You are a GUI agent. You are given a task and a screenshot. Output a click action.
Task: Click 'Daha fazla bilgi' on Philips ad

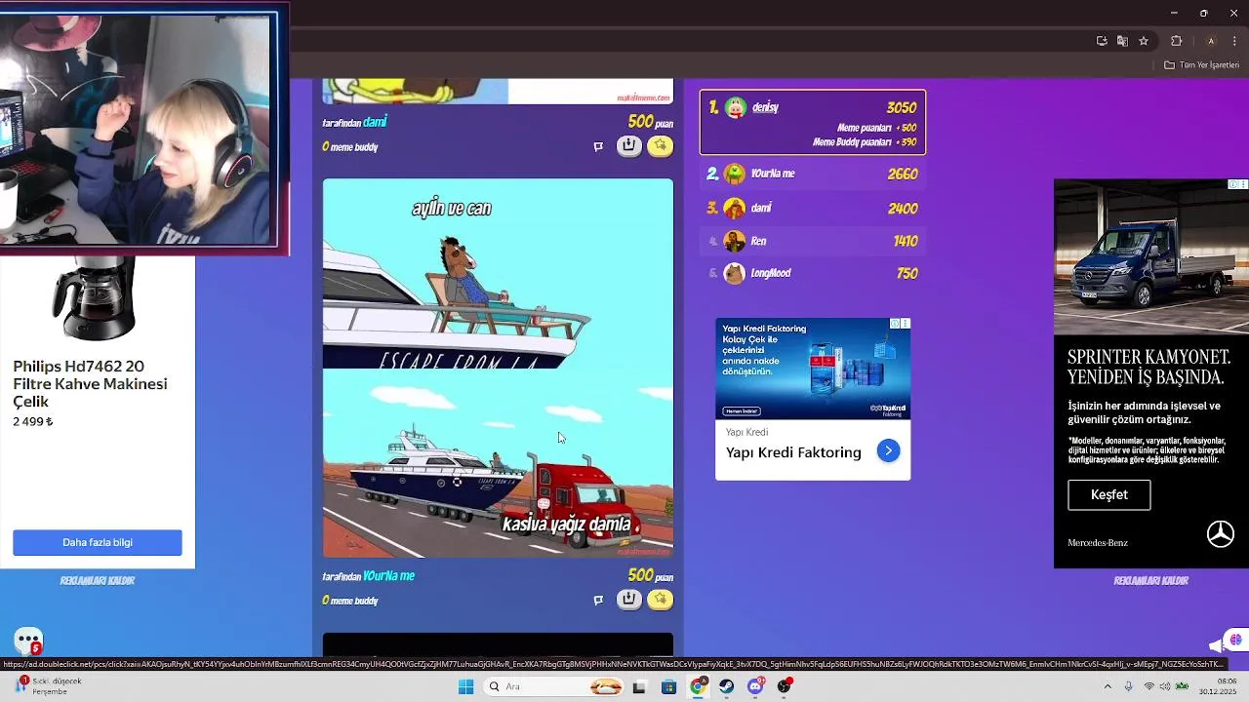point(98,542)
